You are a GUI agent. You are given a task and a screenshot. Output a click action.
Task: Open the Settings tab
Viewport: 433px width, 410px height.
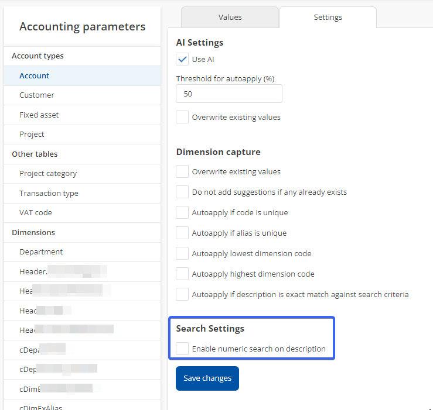328,18
